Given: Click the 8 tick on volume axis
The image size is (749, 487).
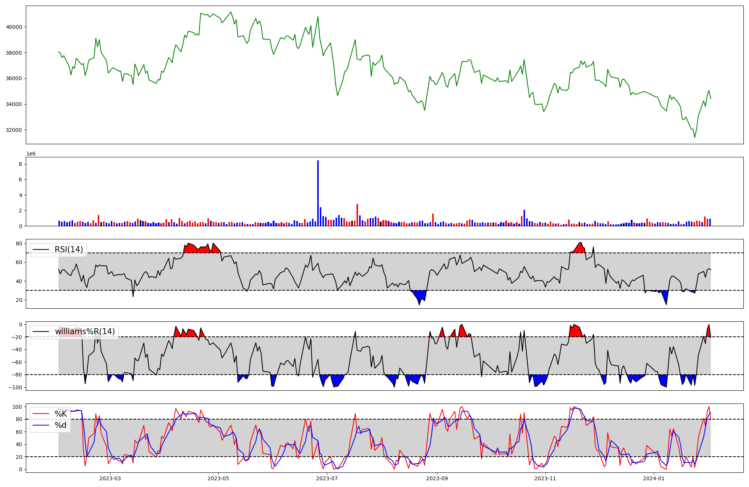Looking at the screenshot, I should click(21, 164).
